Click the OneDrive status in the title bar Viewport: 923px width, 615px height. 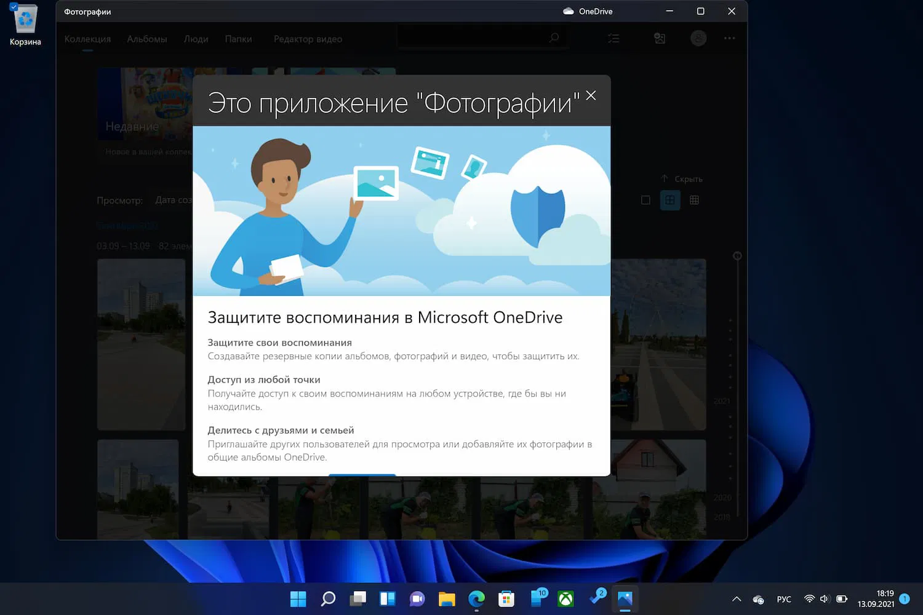click(588, 11)
